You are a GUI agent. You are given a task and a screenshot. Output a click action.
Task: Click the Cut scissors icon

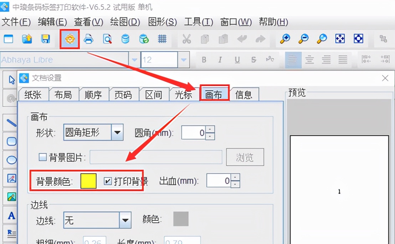point(186,39)
